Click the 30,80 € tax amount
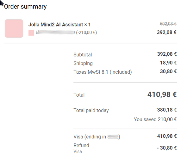187x158 pixels. pyautogui.click(x=168, y=71)
